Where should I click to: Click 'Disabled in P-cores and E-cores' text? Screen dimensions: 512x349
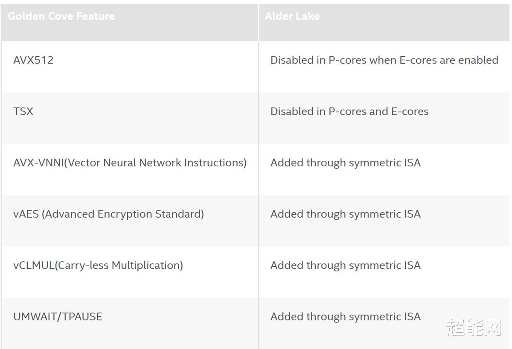coord(349,111)
